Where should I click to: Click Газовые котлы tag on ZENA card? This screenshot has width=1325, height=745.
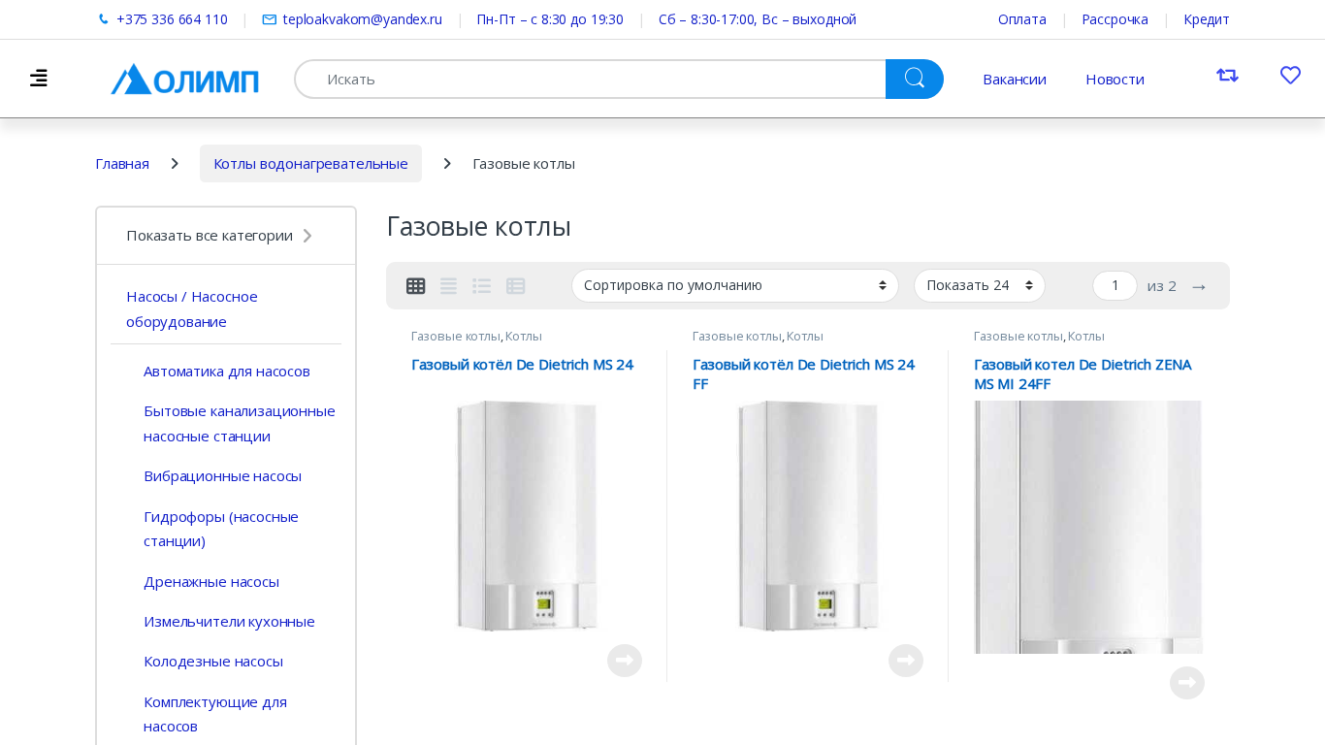click(1018, 337)
